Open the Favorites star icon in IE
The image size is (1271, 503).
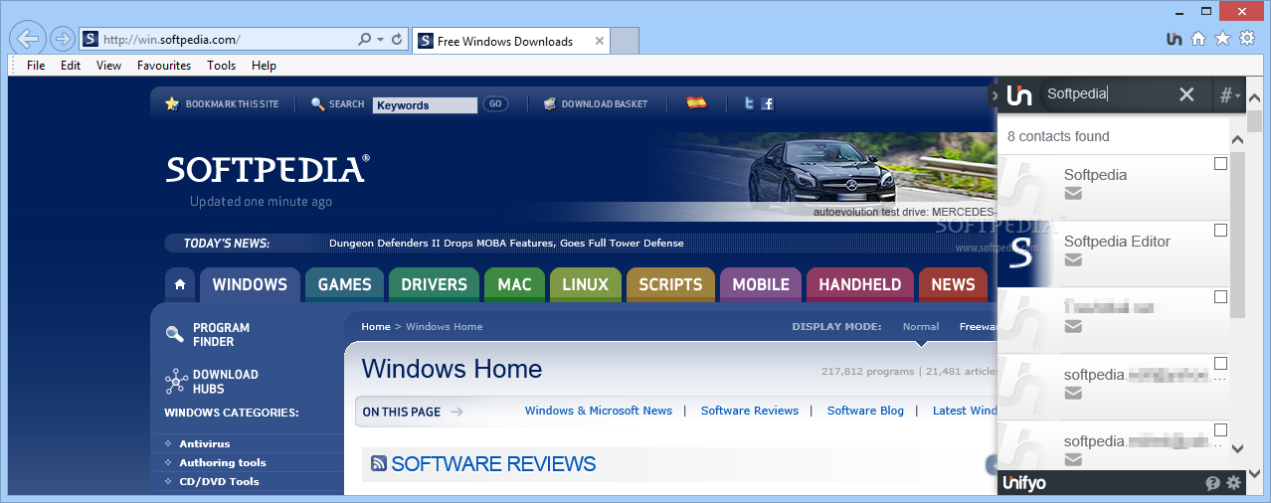coord(1222,39)
